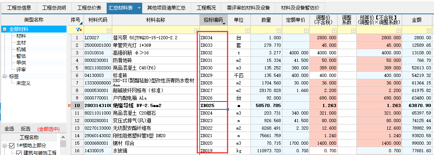Image resolution: width=434 pixels, height=155 pixels.
Task: Open the 单位 filter dropdown arrow
Action: point(247,31)
